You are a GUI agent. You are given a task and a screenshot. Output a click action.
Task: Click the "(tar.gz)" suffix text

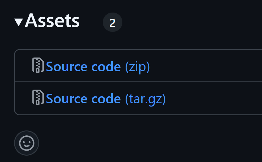tap(145, 99)
